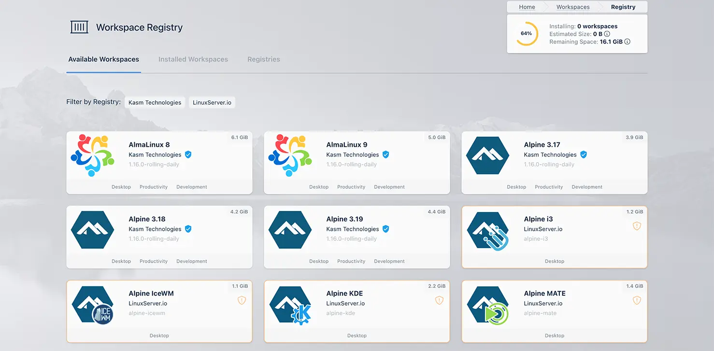Click the Workspace Registry container icon
This screenshot has height=351, width=714.
[79, 27]
